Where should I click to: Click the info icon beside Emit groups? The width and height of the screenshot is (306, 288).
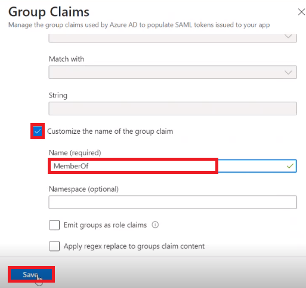point(155,225)
